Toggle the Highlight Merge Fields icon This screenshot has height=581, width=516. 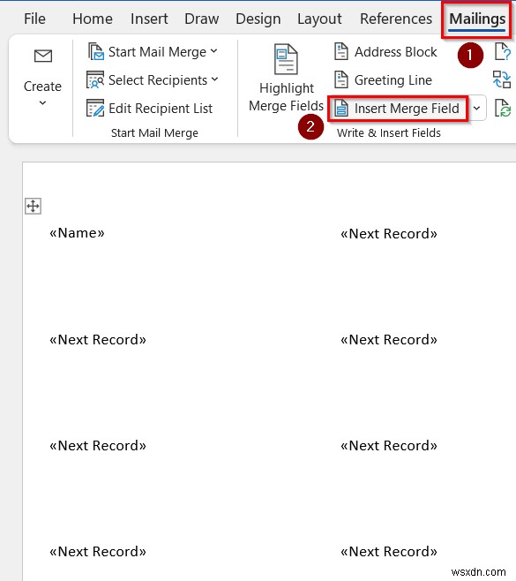pyautogui.click(x=286, y=59)
